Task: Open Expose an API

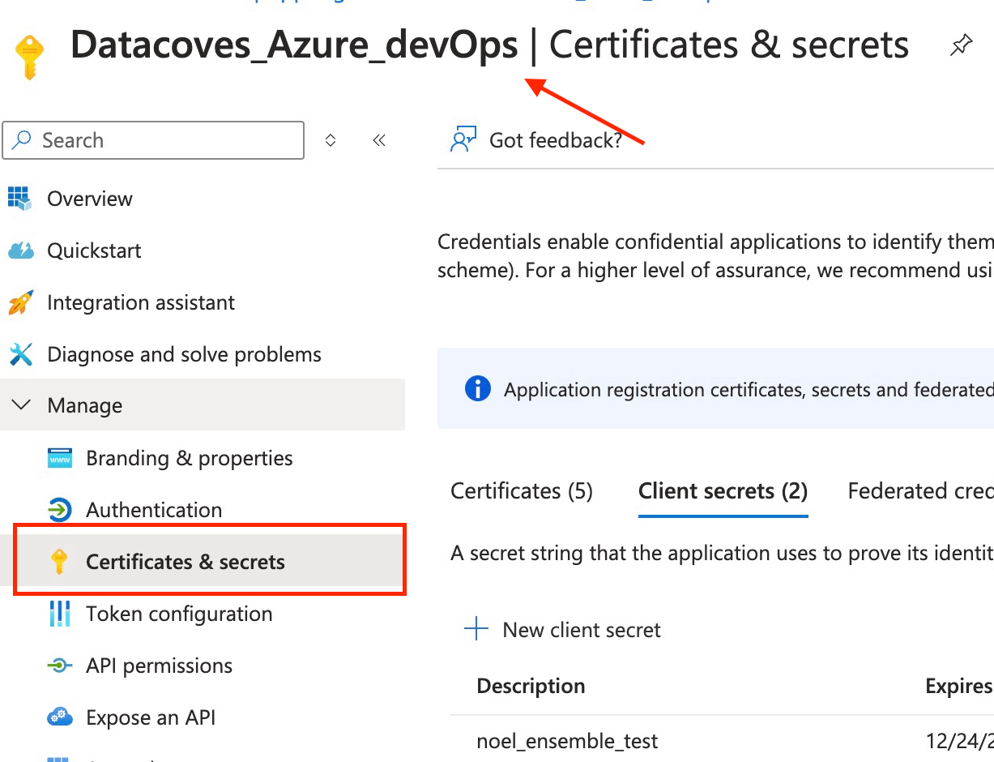Action: pos(151,717)
